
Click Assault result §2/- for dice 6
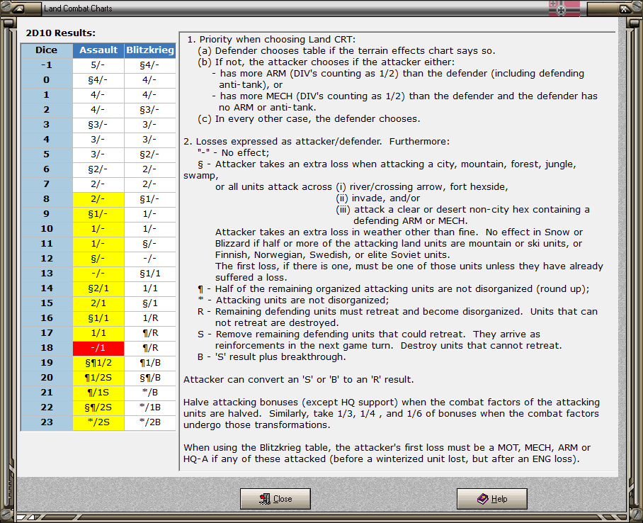(x=98, y=169)
